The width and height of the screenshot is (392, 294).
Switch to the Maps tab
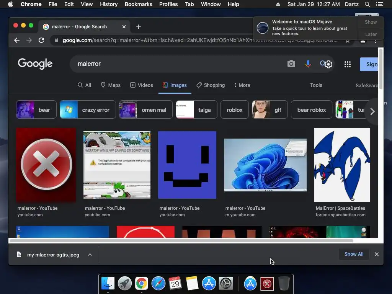pos(111,85)
